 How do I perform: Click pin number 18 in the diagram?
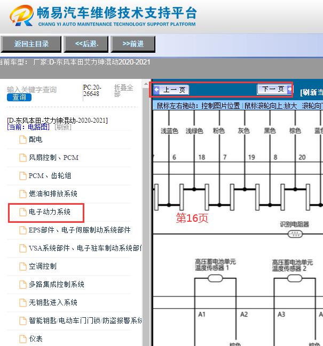coord(202,157)
